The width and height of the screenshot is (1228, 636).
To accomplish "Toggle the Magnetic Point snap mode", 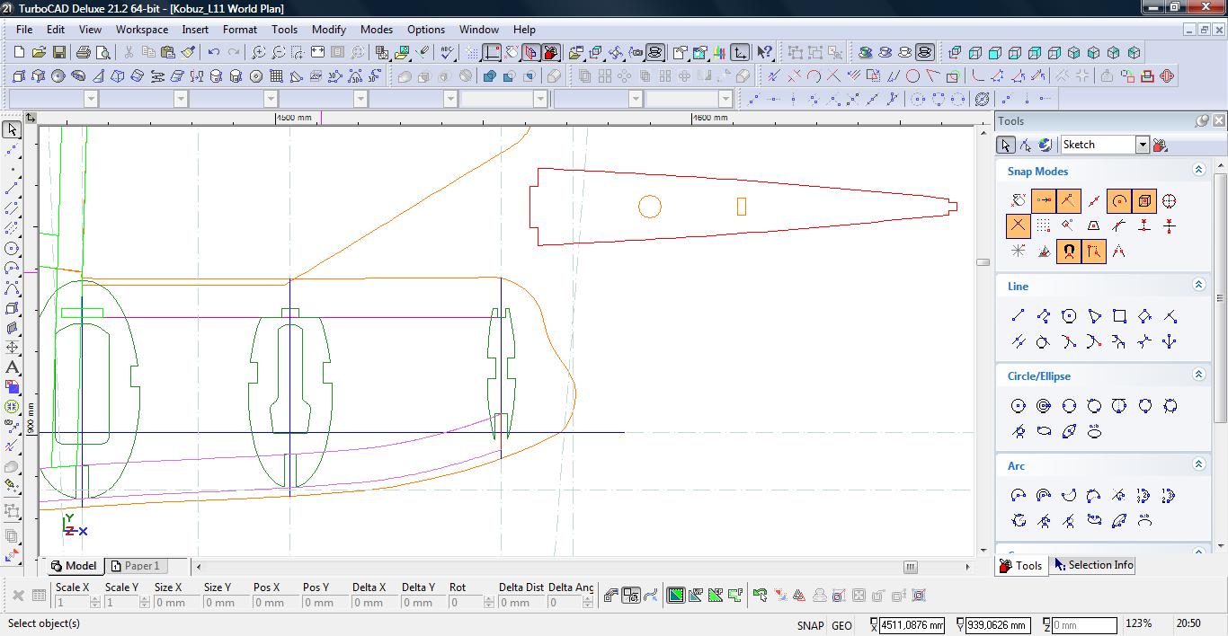I will [x=1069, y=252].
